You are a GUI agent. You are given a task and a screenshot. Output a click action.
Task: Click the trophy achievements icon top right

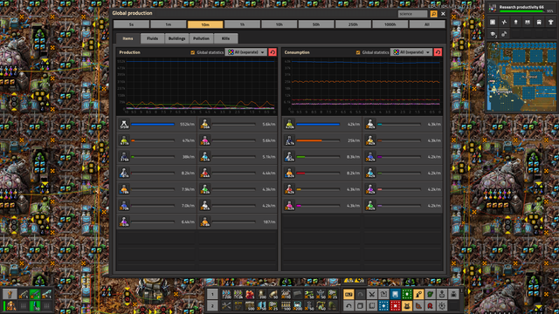(551, 22)
